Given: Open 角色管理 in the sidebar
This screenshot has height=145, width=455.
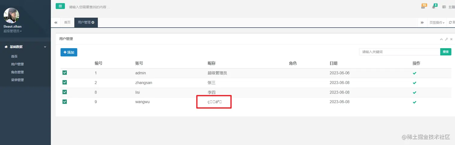Looking at the screenshot, I should click(17, 72).
